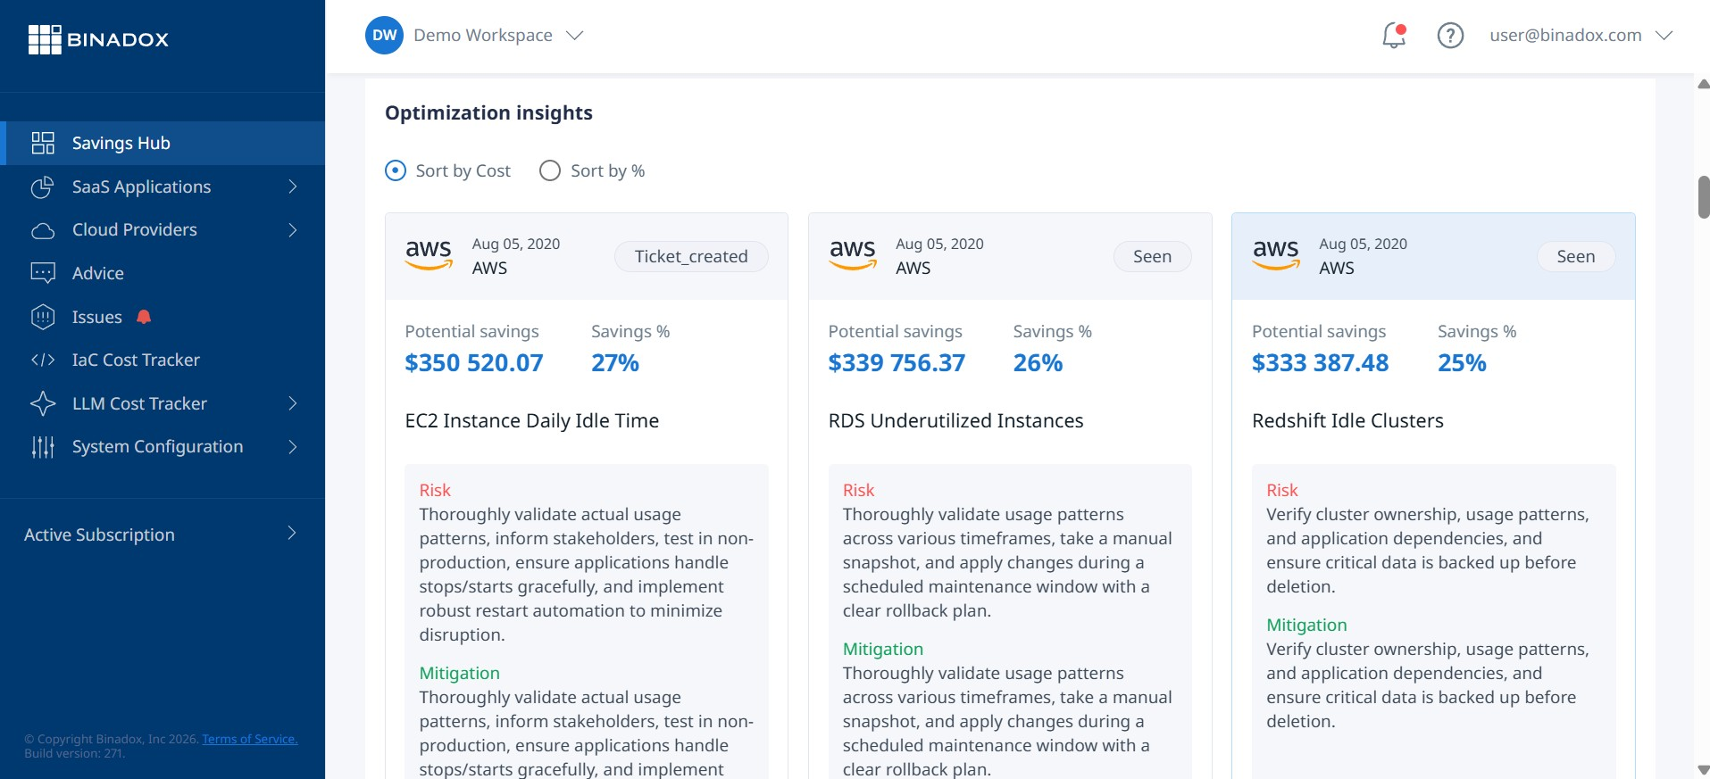Click the 27% savings percentage
1710x779 pixels.
coord(615,363)
